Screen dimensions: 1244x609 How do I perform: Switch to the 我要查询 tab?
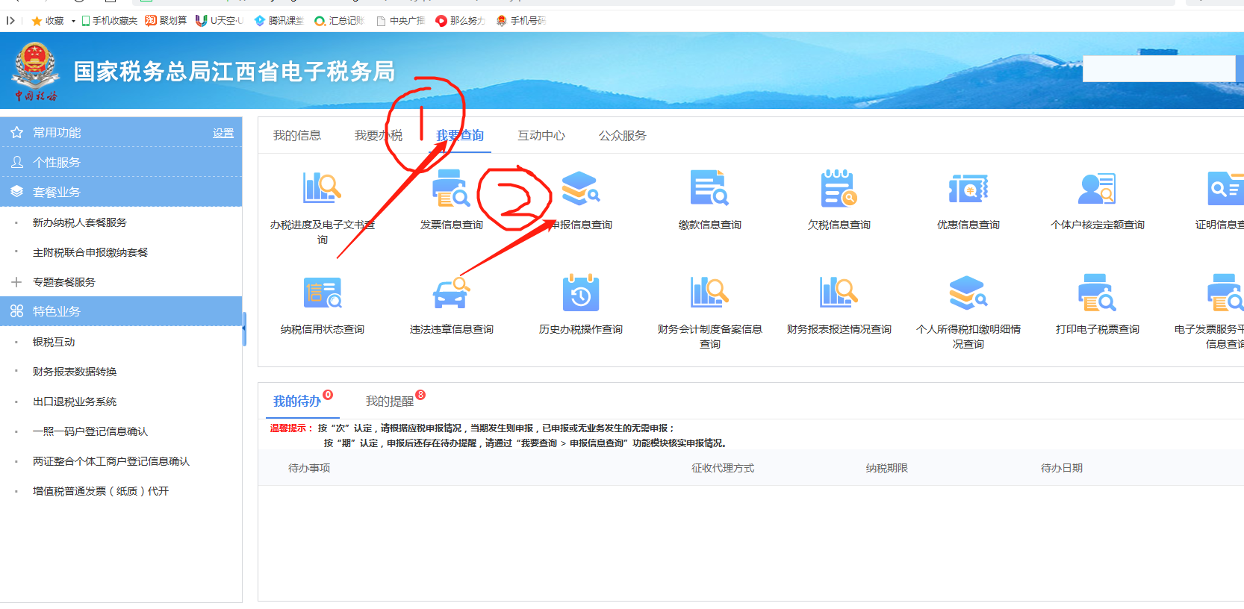460,135
